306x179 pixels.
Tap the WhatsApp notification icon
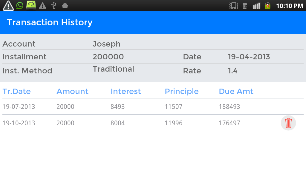[x=20, y=5]
